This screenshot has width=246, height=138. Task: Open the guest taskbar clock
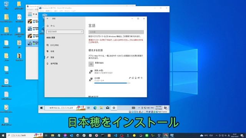pos(159,108)
